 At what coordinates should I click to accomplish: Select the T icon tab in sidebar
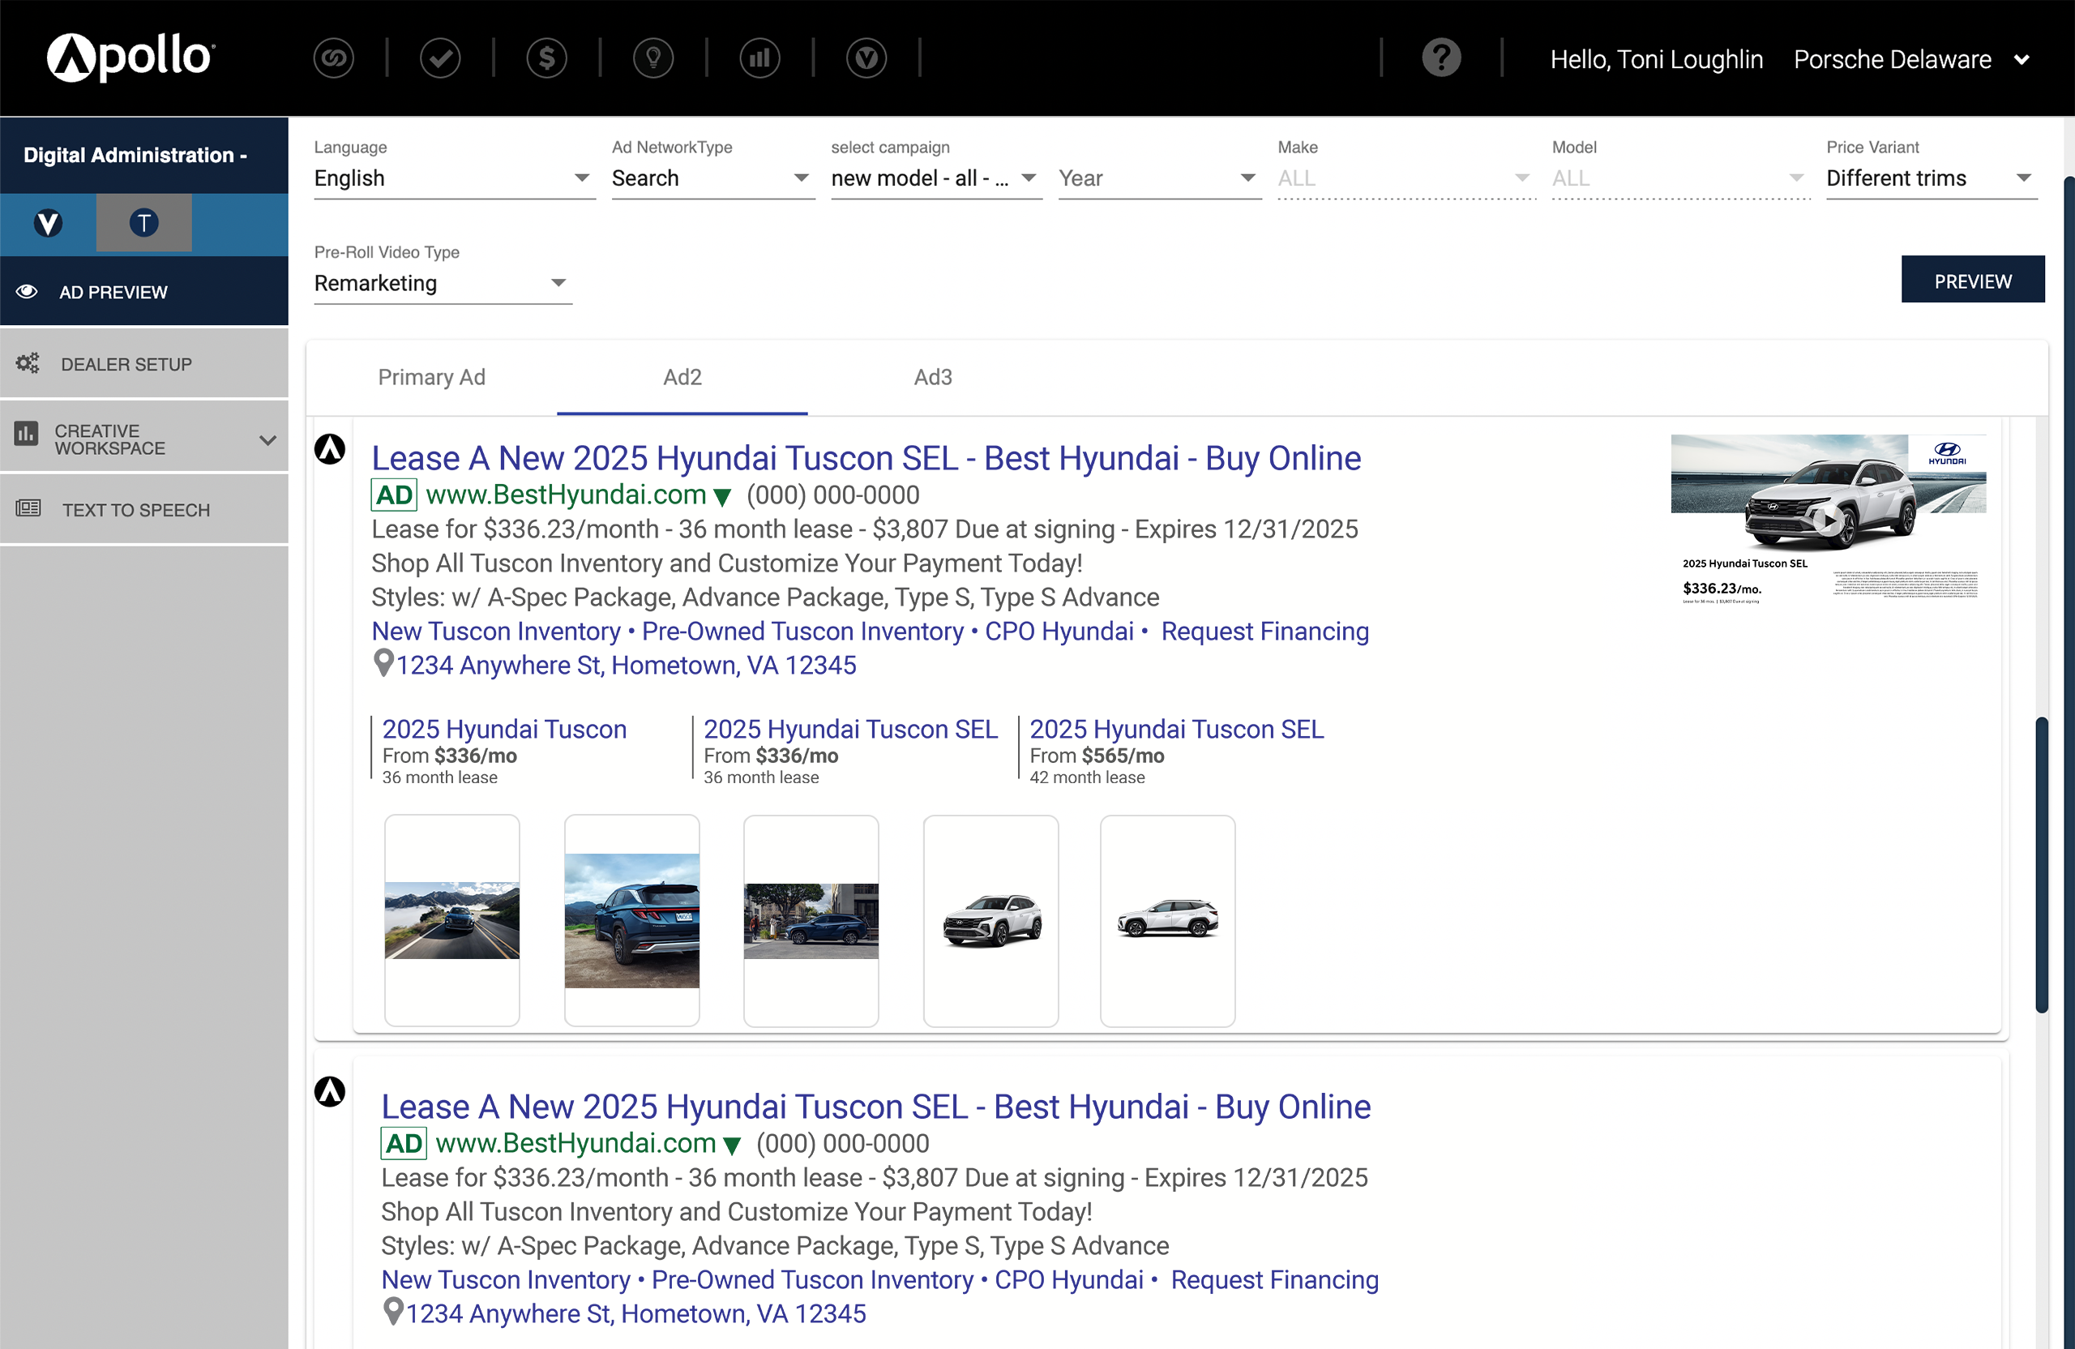tap(143, 223)
